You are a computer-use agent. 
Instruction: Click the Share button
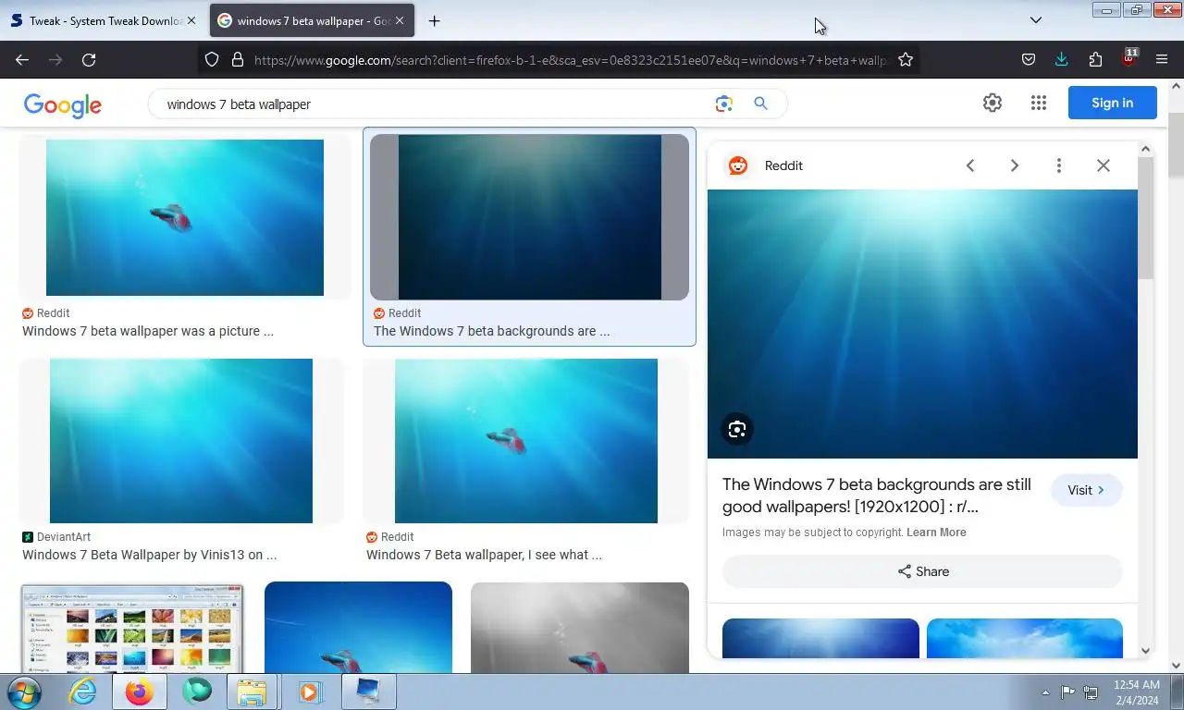tap(922, 571)
